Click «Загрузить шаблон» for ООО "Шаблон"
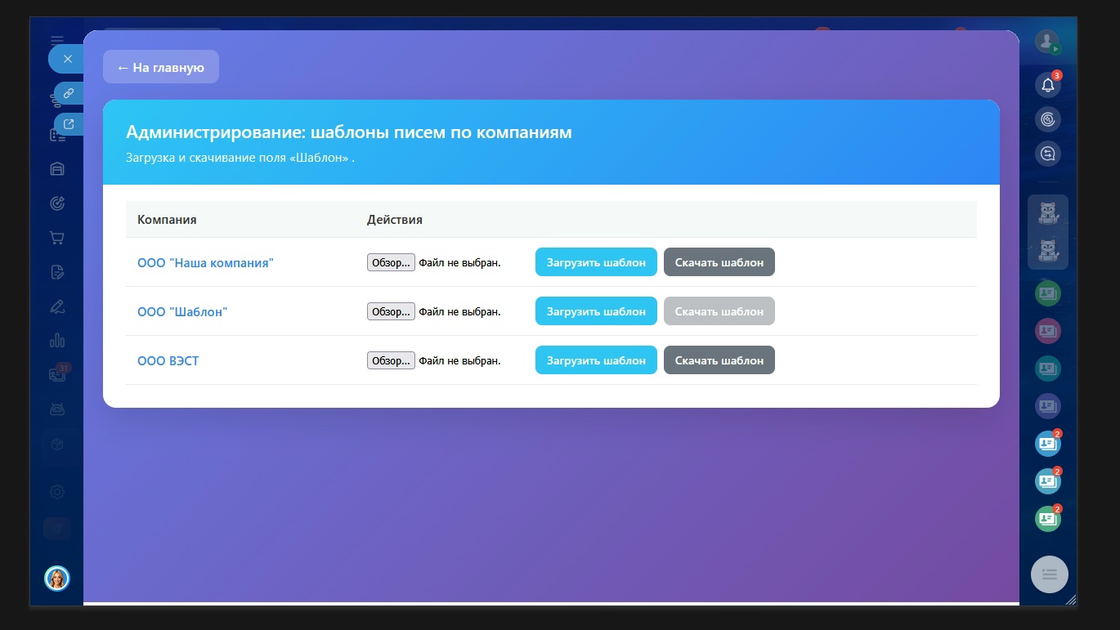 click(x=596, y=311)
